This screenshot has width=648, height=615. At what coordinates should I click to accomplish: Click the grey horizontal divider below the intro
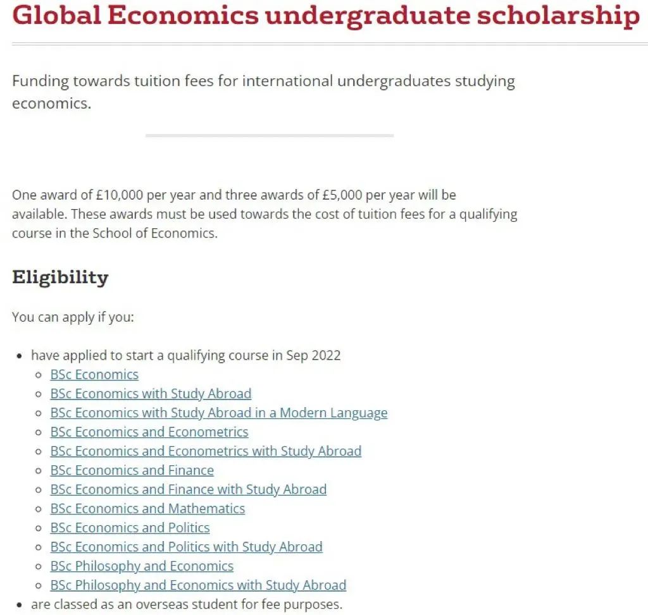[270, 135]
